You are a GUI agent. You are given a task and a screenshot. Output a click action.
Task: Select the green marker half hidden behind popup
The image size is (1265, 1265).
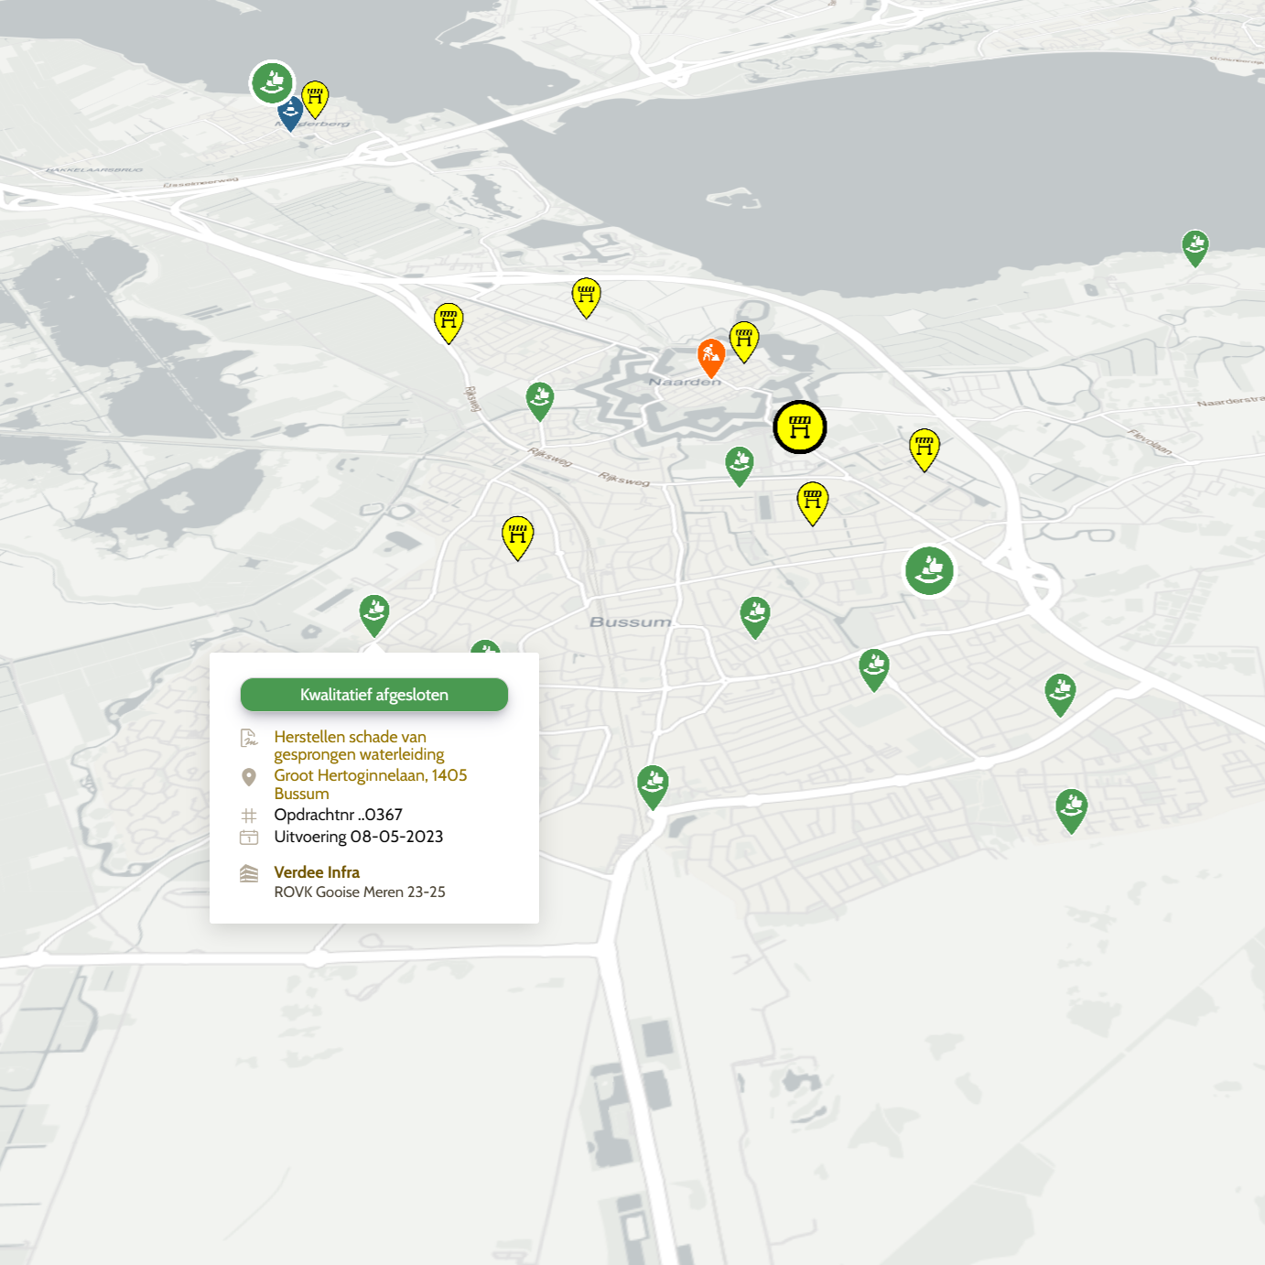coord(485,648)
